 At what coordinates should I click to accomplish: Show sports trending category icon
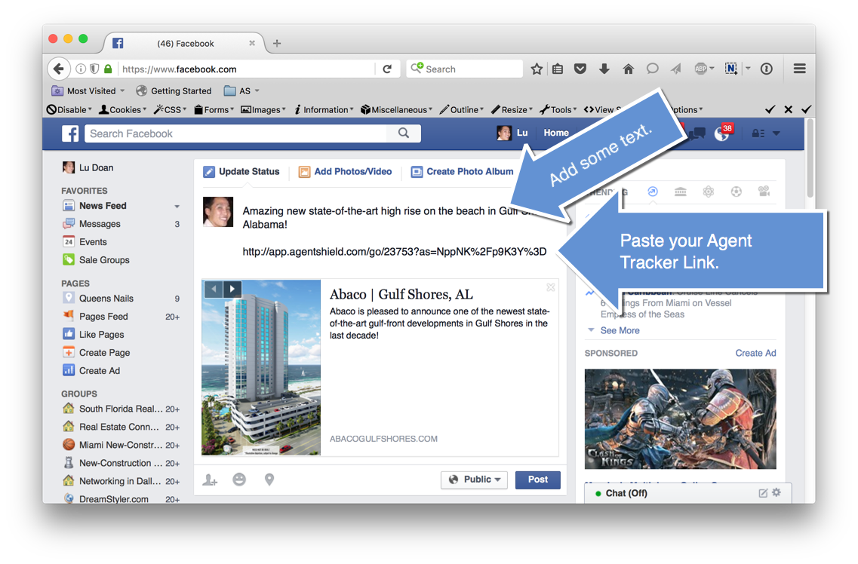[736, 192]
